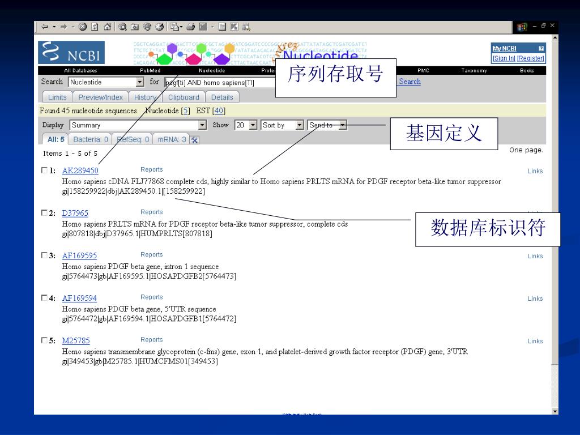Click the vertical scrollbar thumb
This screenshot has width=580, height=435.
click(555, 203)
